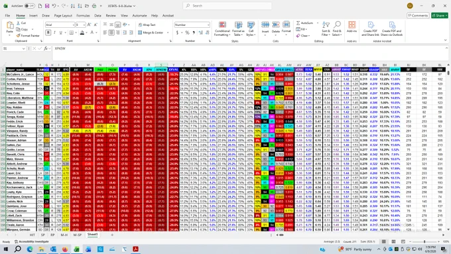Screen dimensions: 451x254
Task: Switch to the M-SP sheet tab
Action: click(78, 235)
